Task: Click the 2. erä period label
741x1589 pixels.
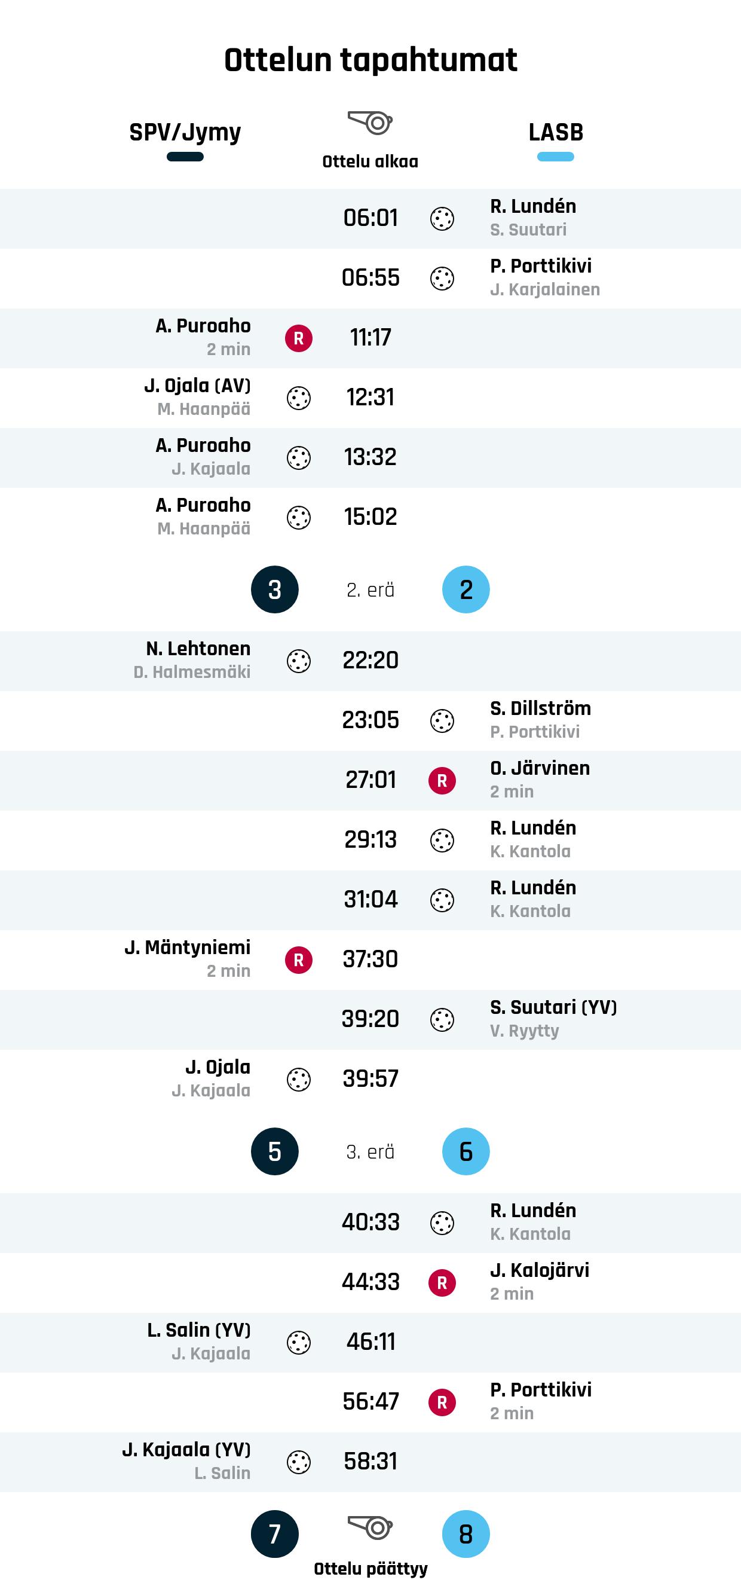Action: 370,589
